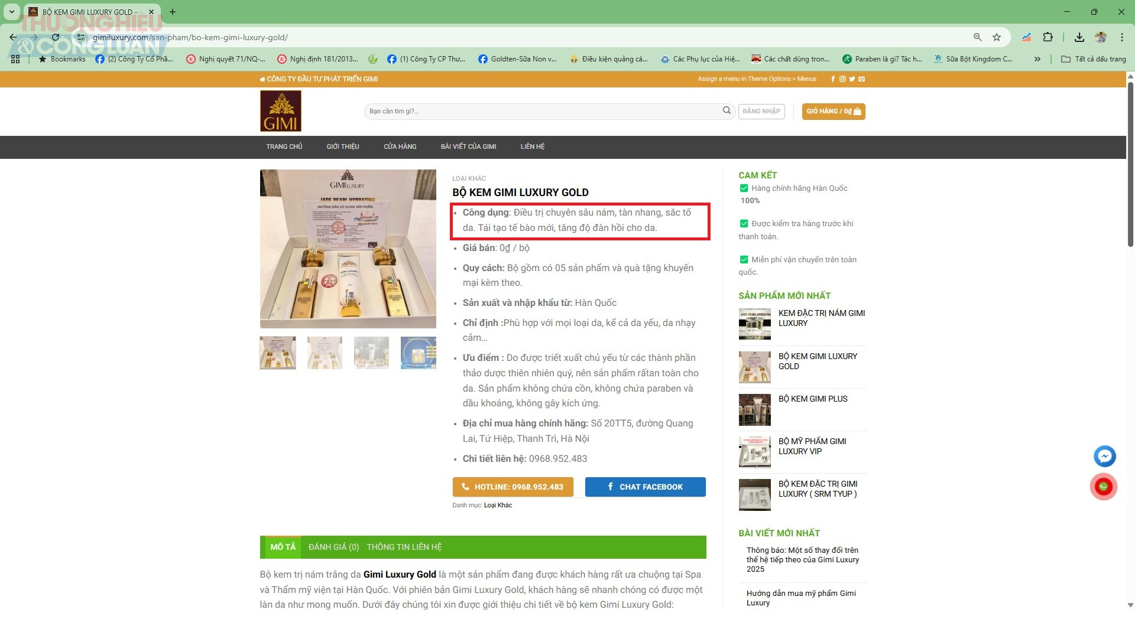1135x642 pixels.
Task: Select the second product gallery thumbnail
Action: pos(325,353)
